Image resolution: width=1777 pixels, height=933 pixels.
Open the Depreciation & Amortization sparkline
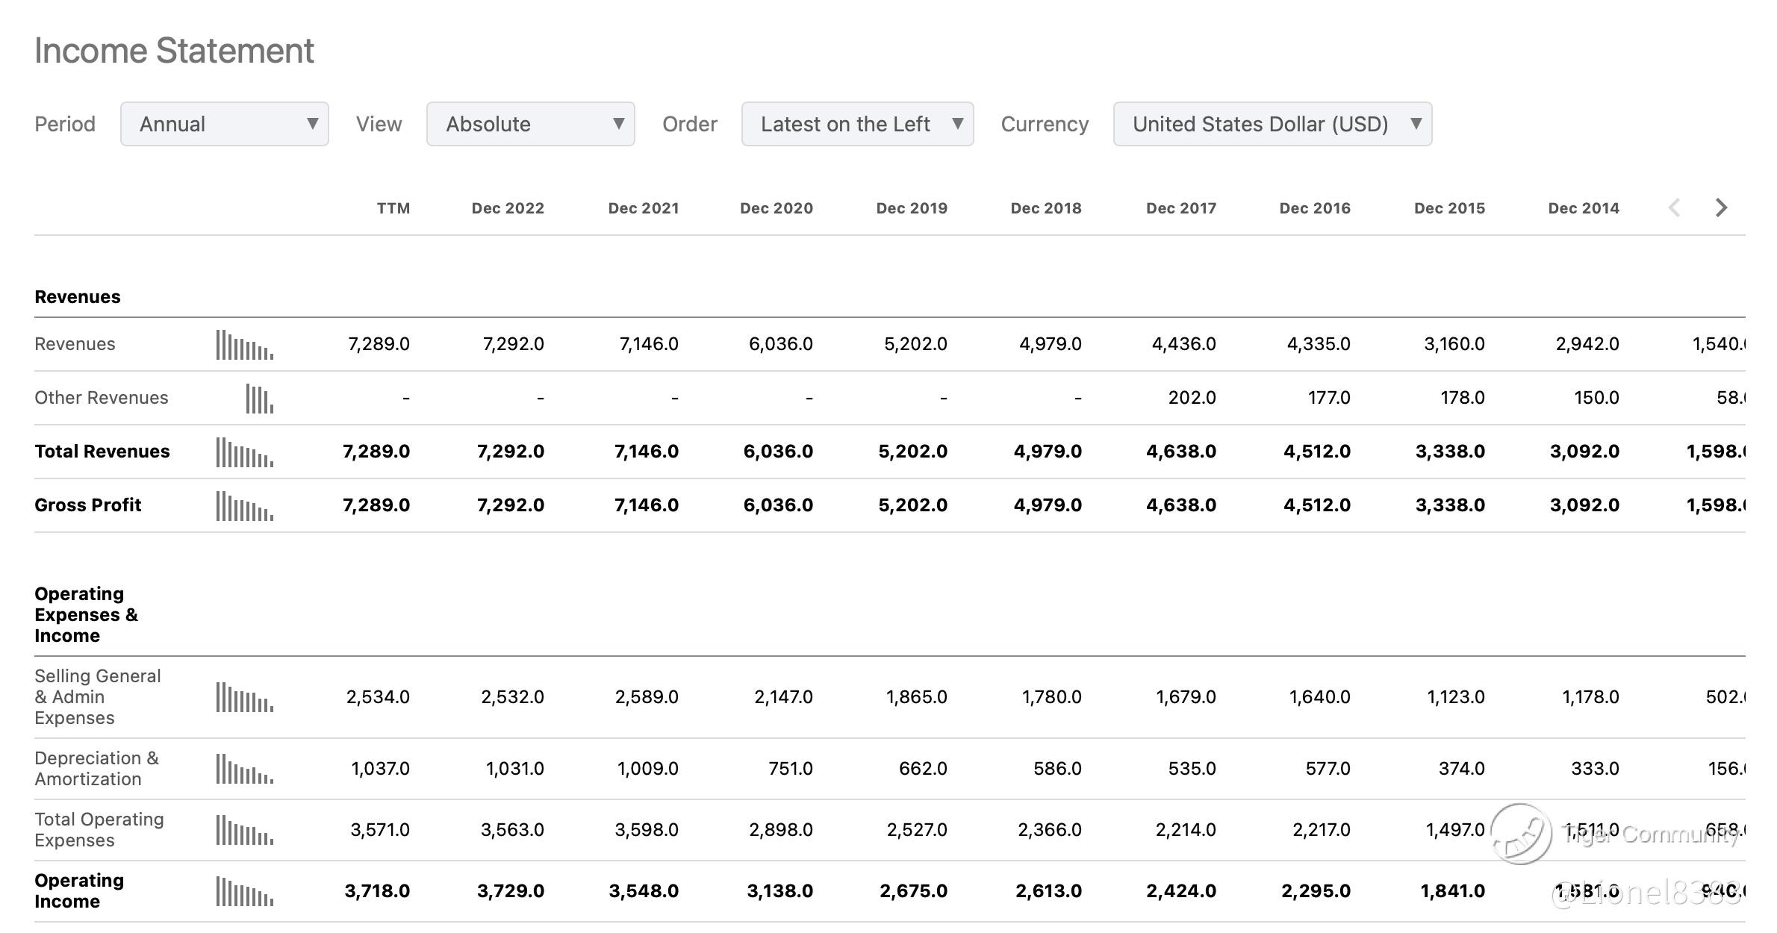pyautogui.click(x=245, y=769)
